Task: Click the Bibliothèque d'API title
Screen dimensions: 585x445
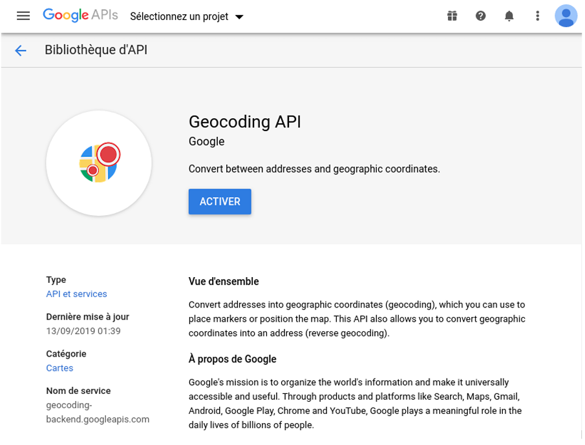Action: 96,50
